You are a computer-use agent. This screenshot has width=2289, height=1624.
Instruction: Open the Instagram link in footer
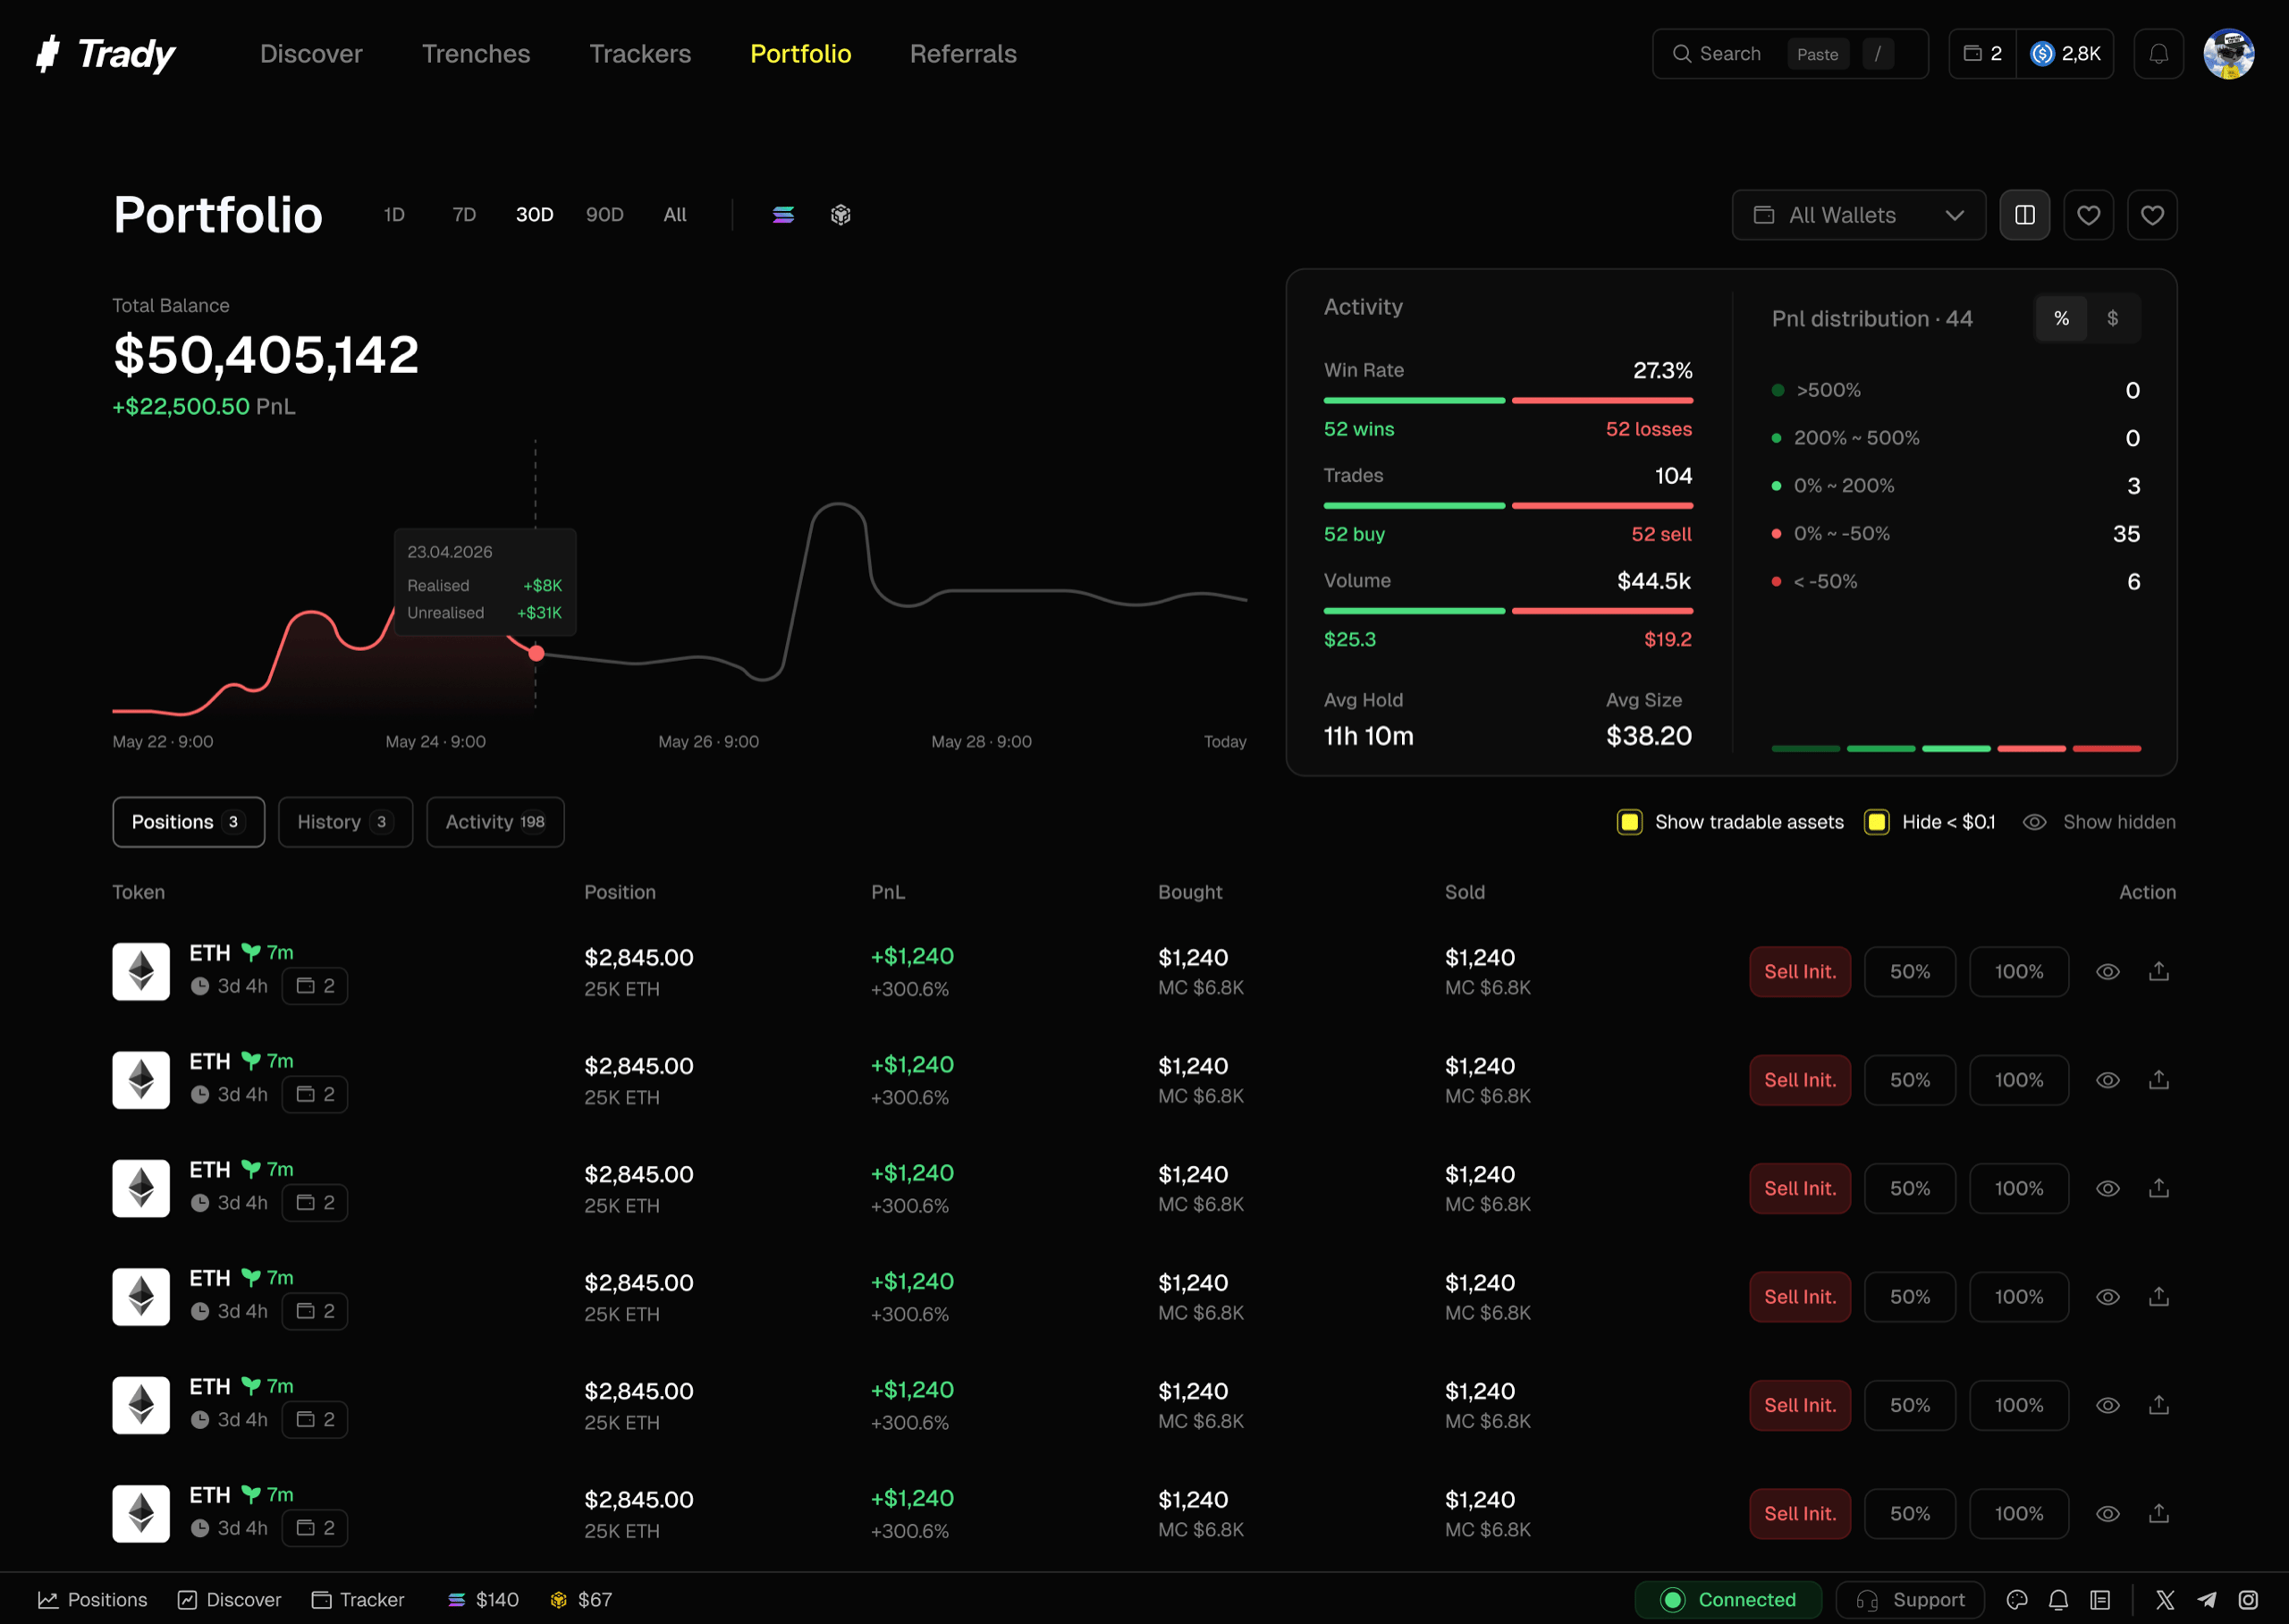[2248, 1599]
